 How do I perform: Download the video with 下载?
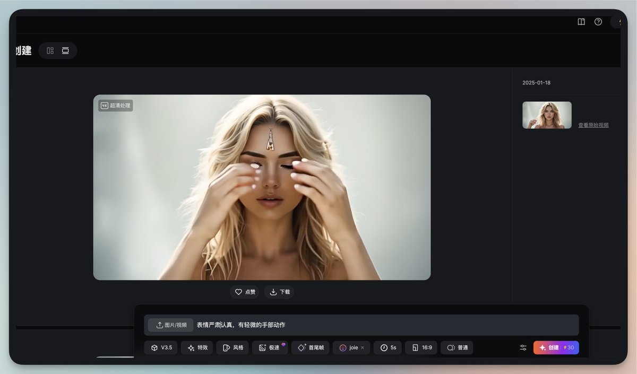(x=279, y=292)
